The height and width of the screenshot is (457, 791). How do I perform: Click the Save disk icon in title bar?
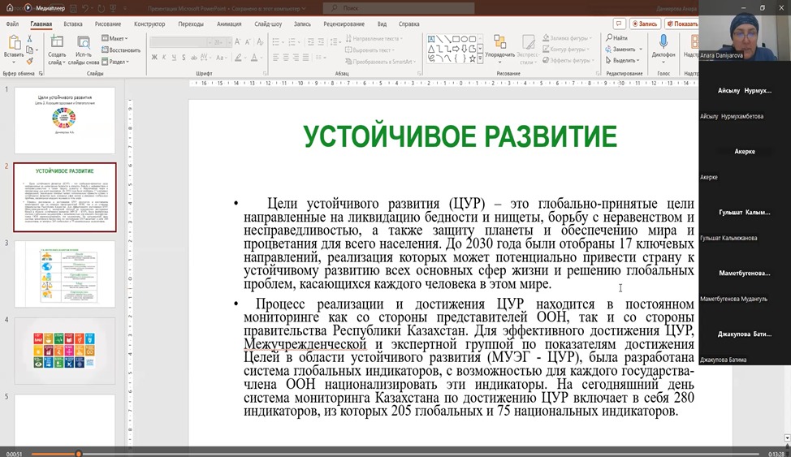[74, 9]
